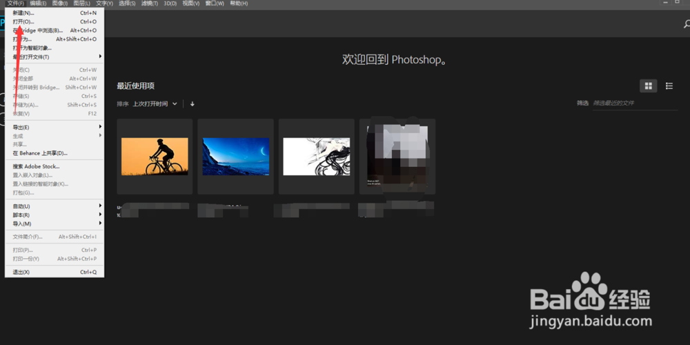This screenshot has height=345, width=690.
Task: Expand the 导入(M) submenu
Action: (55, 224)
